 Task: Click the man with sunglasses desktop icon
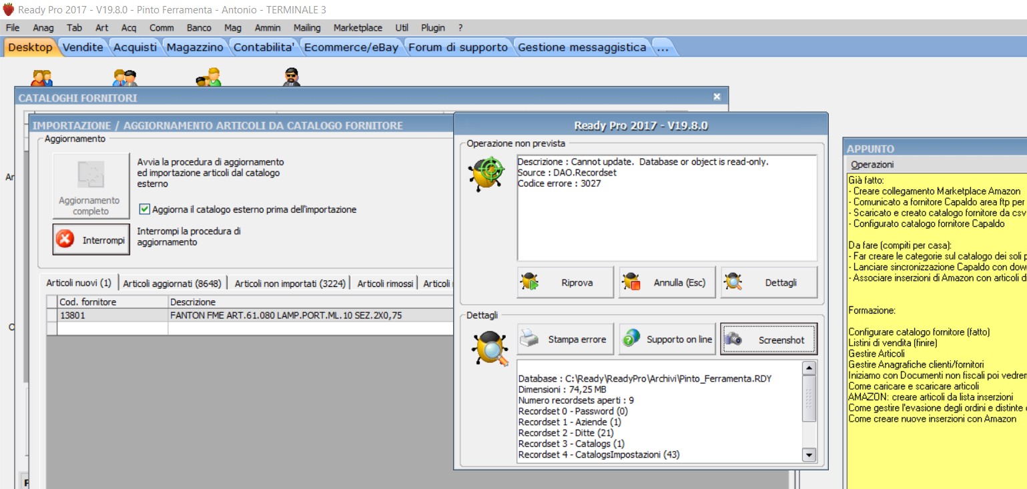coord(291,77)
